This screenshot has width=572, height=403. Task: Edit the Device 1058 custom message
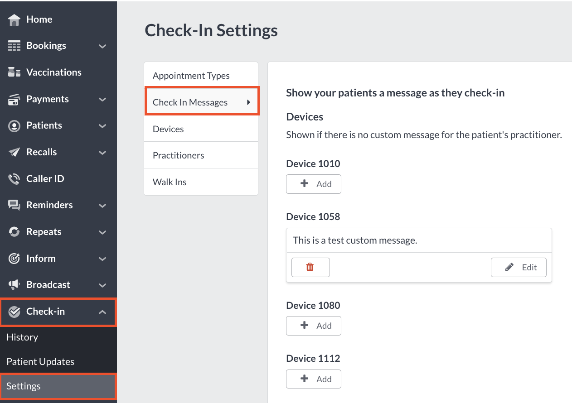pos(519,267)
